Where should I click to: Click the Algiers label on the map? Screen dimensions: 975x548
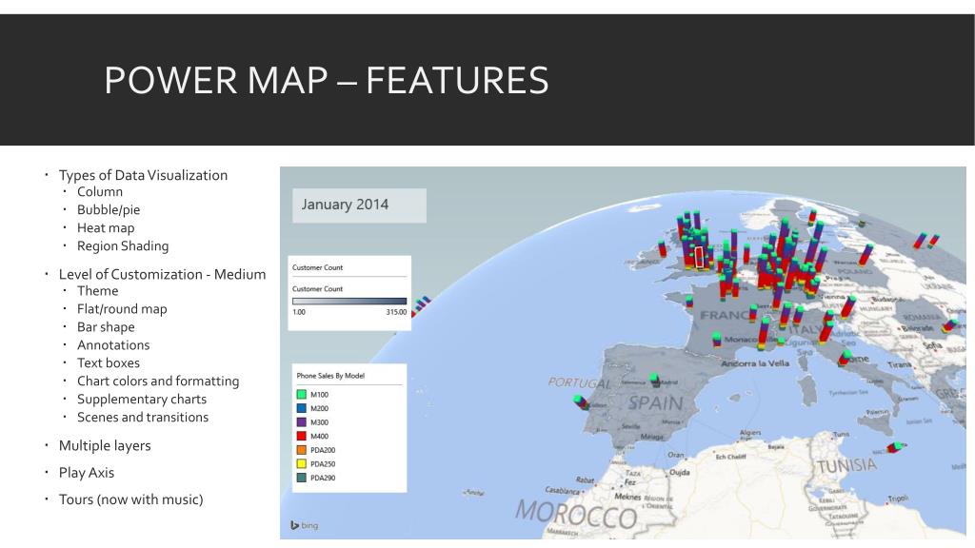tap(750, 433)
